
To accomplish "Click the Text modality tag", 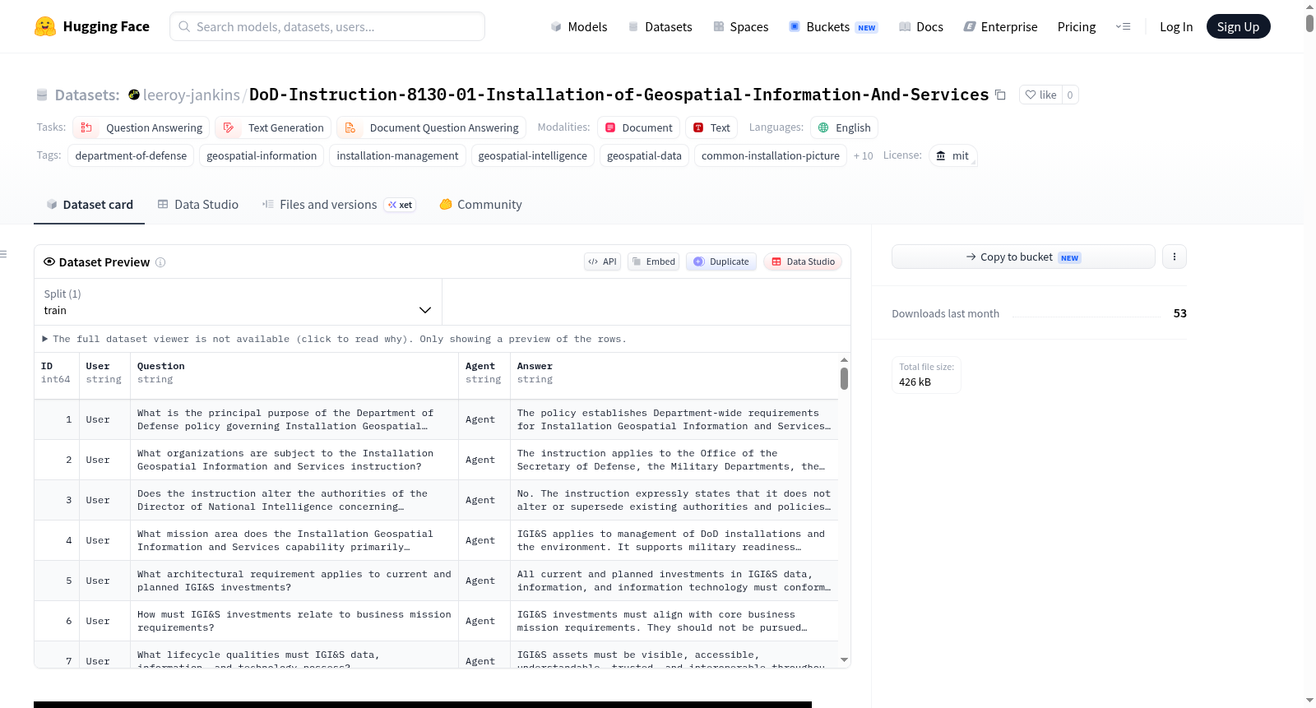I will [x=711, y=127].
